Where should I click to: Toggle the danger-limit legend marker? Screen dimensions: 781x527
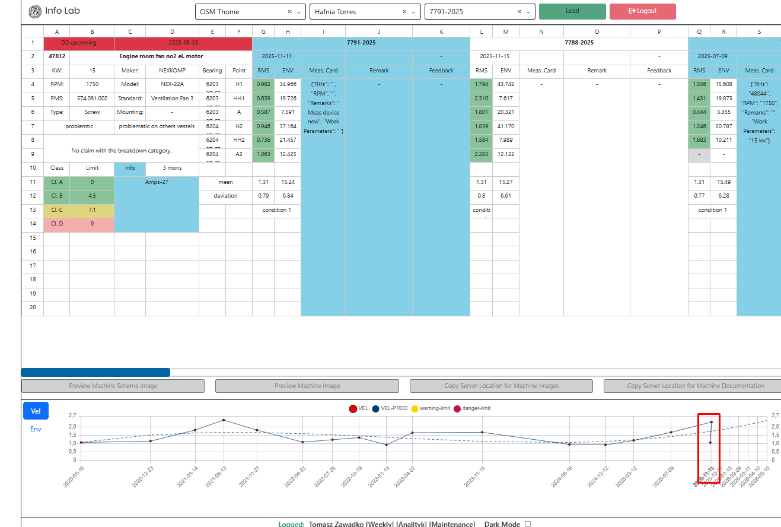point(457,408)
